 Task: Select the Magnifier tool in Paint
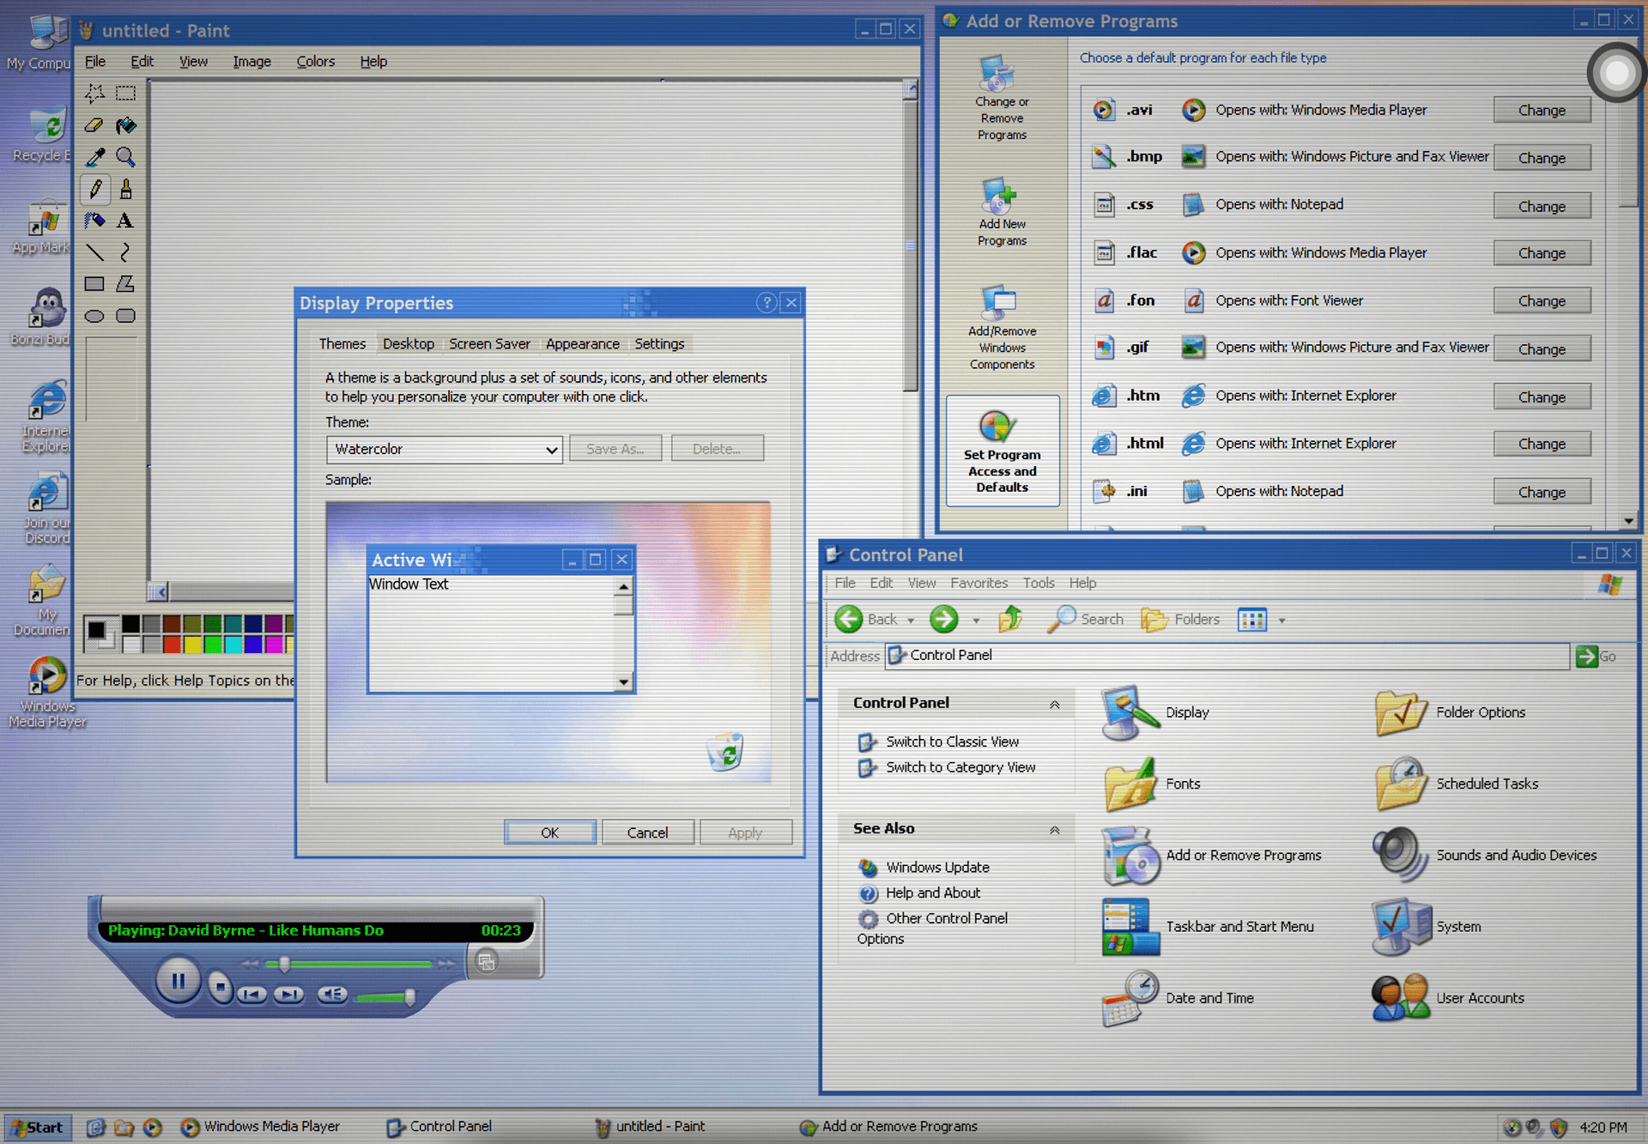[x=125, y=157]
